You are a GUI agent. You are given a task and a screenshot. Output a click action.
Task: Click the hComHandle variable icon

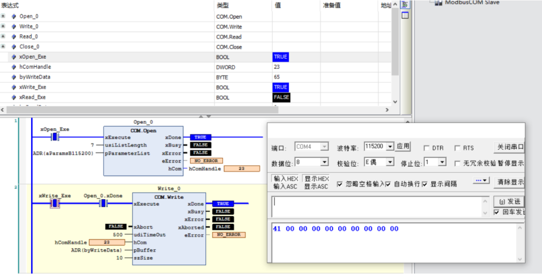[14, 67]
